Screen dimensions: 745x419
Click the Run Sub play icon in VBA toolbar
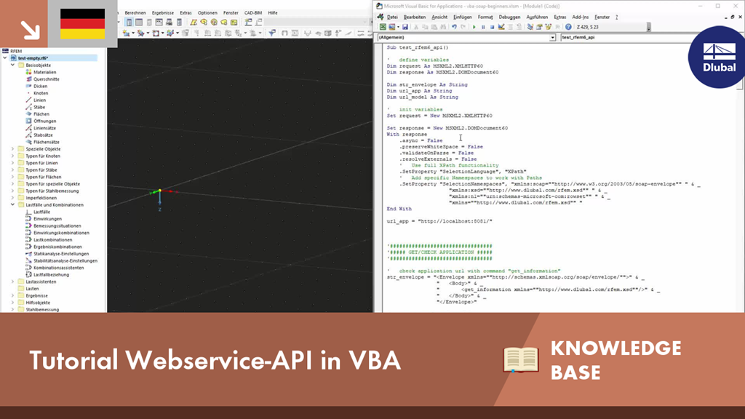coord(474,27)
